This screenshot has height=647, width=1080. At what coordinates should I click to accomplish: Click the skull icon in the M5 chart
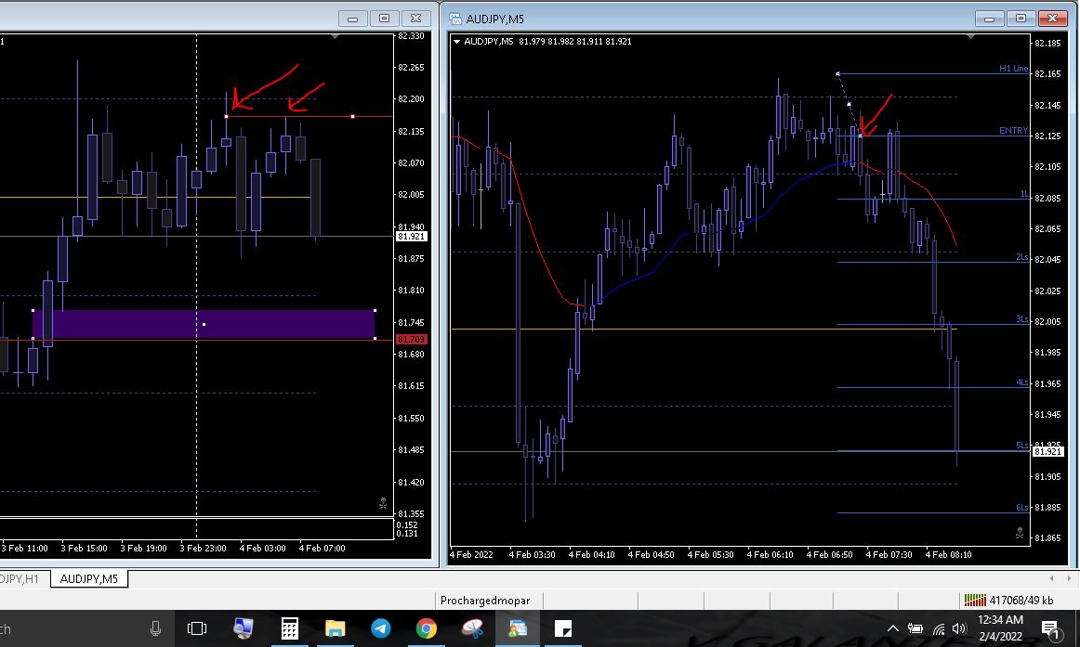[1020, 534]
